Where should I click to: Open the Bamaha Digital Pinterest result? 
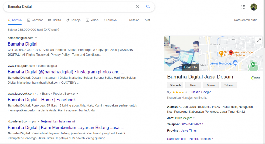click(66, 128)
